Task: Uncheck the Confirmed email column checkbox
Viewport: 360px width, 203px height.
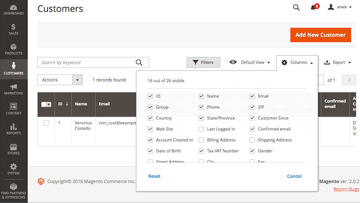Action: (252, 129)
